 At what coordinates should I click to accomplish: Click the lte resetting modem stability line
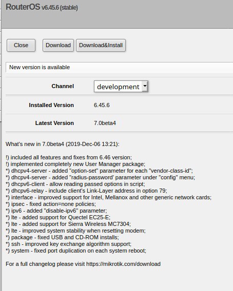[x=75, y=231]
